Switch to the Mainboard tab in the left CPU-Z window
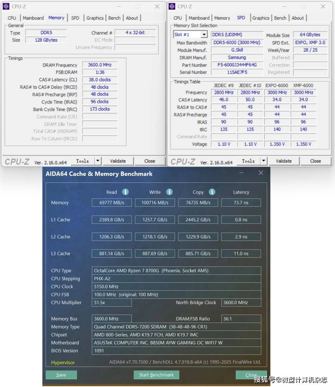 33,18
